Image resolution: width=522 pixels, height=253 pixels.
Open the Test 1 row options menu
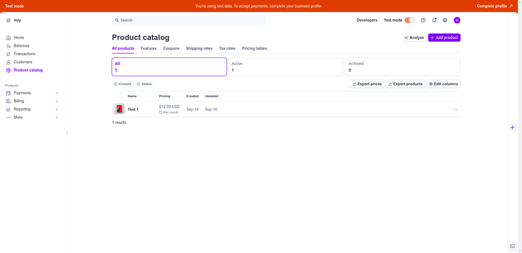click(455, 109)
